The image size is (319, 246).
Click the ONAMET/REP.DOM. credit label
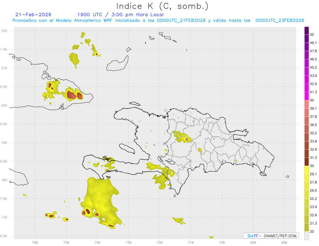(x=280, y=236)
